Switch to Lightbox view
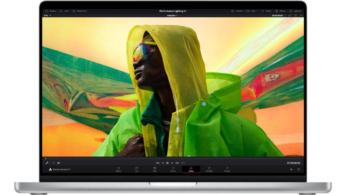 295,11
